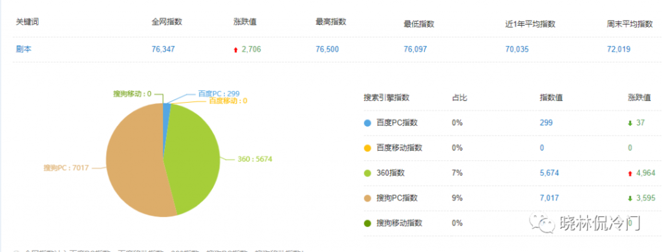Click the weekend average value 72,019
Viewport: 662px width, 252px height.
coord(619,49)
